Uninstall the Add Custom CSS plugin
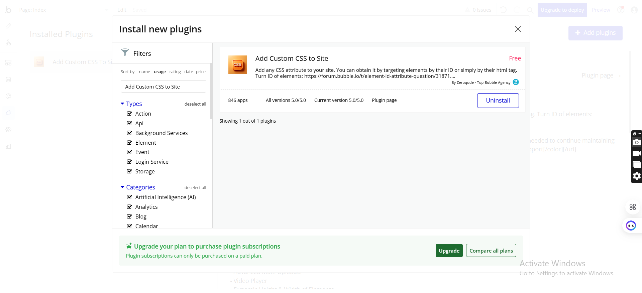Viewport: 642px width, 293px height. click(x=498, y=101)
